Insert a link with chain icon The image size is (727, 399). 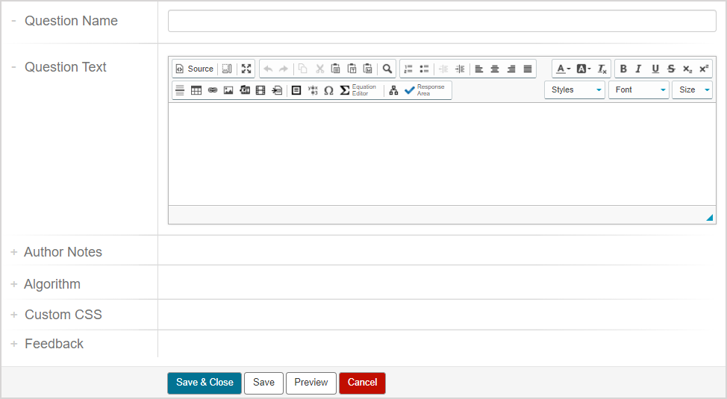(213, 90)
